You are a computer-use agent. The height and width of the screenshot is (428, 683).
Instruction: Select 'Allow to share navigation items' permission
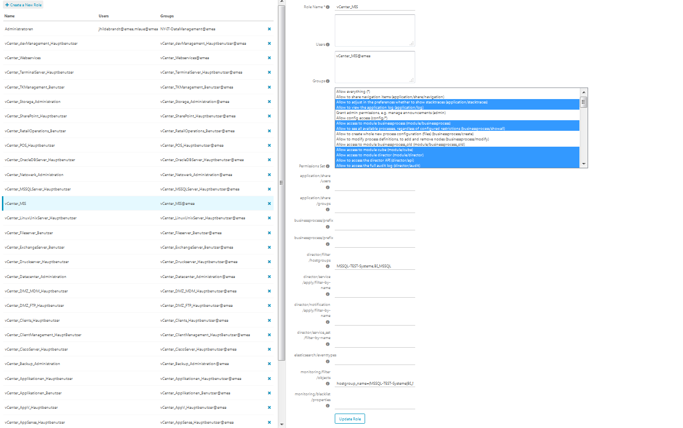(x=457, y=97)
